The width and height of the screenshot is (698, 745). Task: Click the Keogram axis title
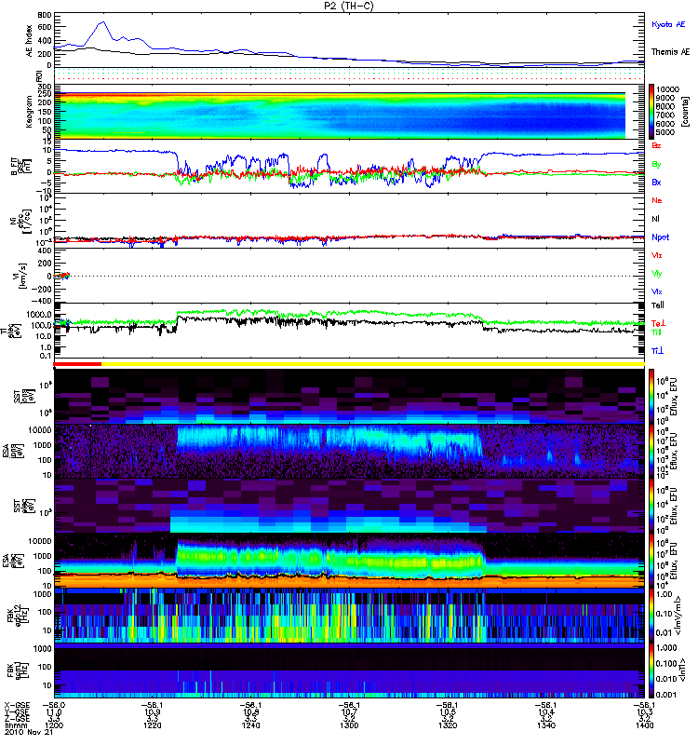[30, 111]
